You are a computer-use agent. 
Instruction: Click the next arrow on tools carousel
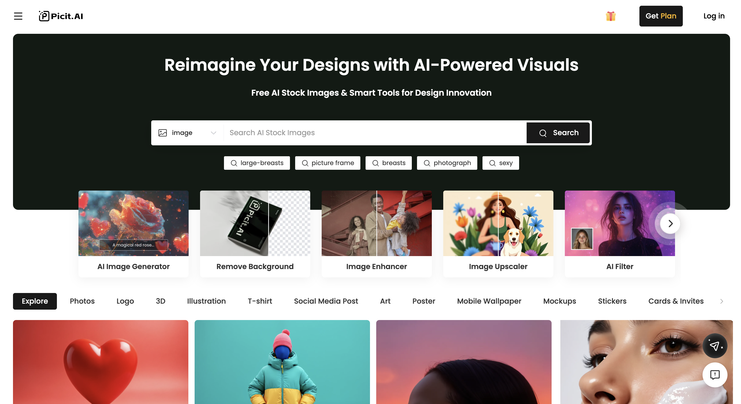(670, 224)
